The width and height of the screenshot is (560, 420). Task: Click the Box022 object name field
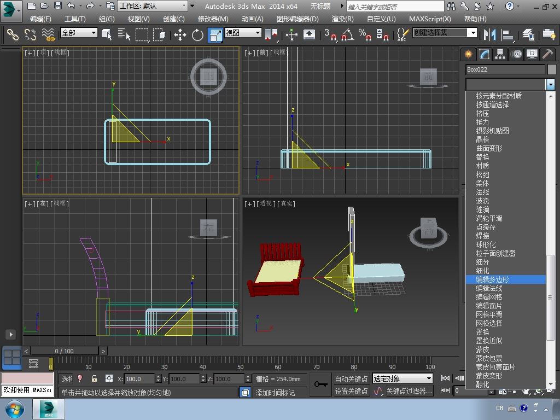point(505,69)
